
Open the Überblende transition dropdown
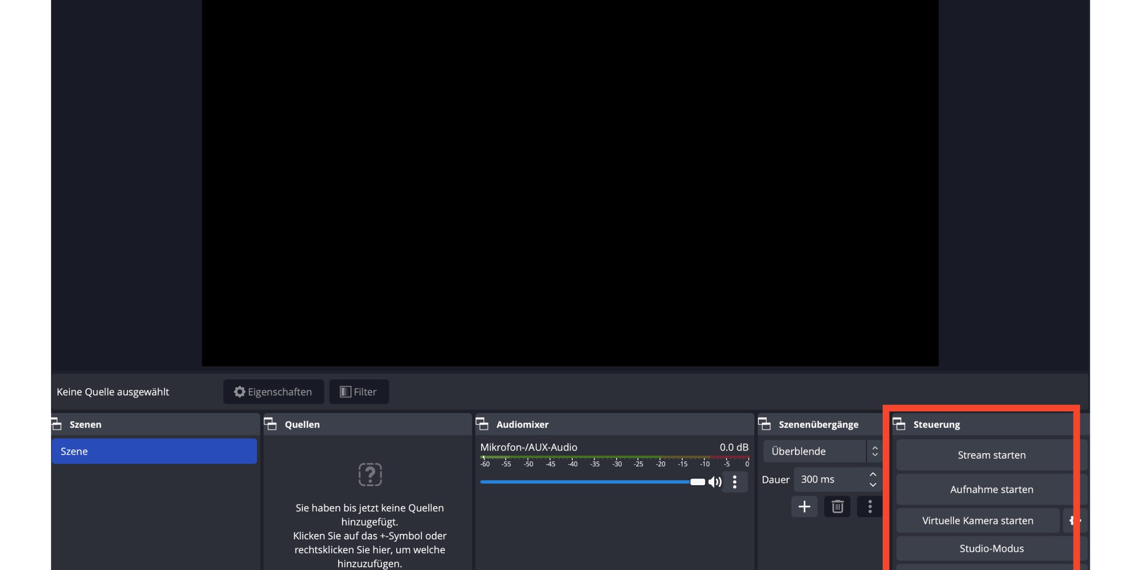[x=822, y=451]
